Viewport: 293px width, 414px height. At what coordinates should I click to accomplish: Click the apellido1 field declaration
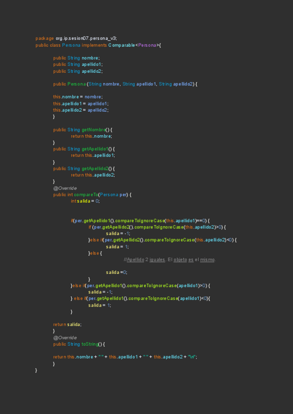click(92, 64)
